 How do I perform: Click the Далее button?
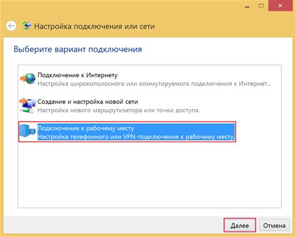click(x=240, y=225)
